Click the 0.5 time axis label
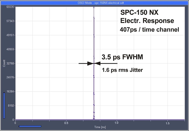 tap(66, 123)
